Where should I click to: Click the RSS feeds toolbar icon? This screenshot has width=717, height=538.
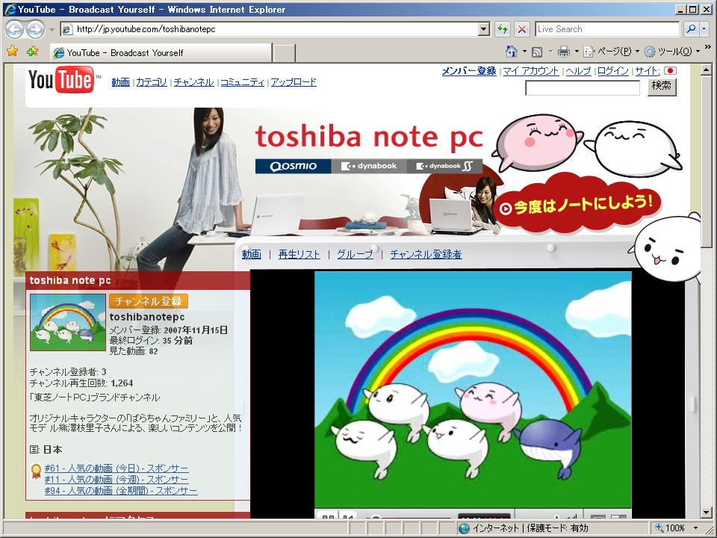(x=536, y=52)
